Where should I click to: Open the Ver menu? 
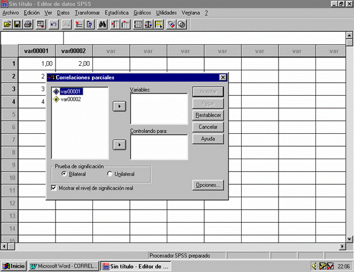[x=48, y=12]
